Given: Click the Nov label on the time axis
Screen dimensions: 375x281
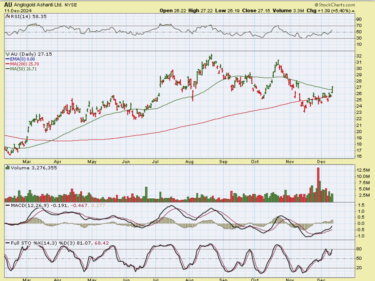Looking at the screenshot, I should 291,162.
